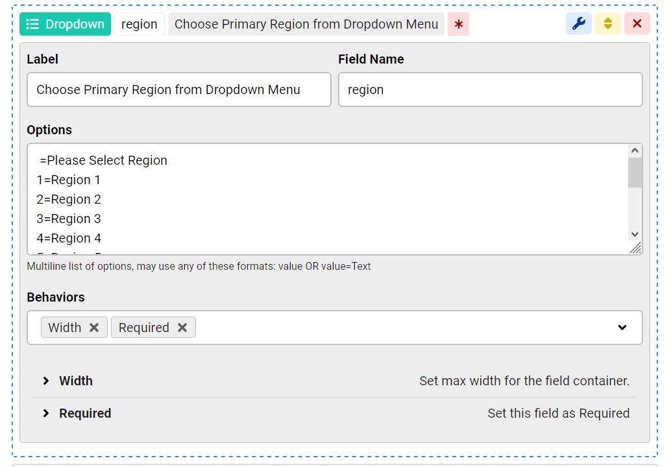
Task: Click the Options textarea resize handle
Action: coord(635,248)
